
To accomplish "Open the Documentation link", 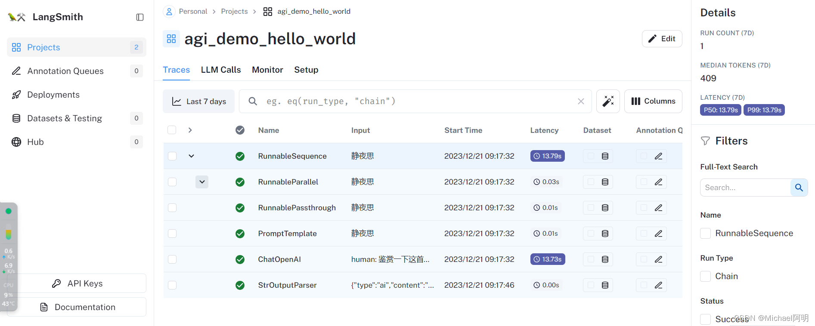I will point(77,307).
